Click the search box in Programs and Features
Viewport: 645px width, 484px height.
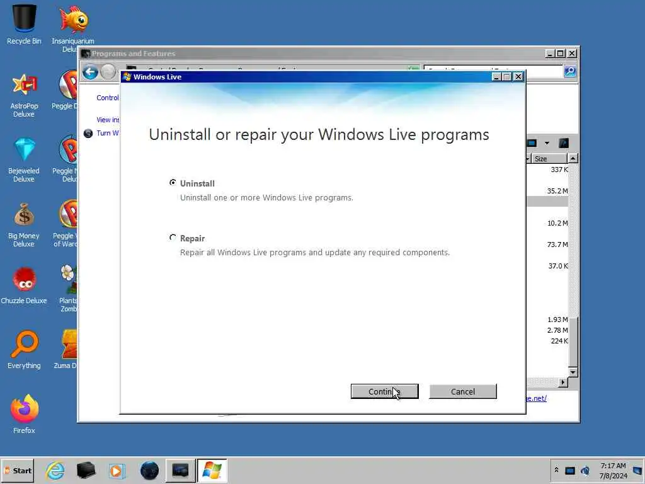click(x=493, y=71)
